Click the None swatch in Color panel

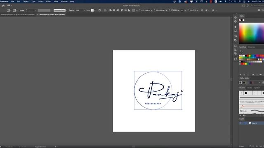[240, 20]
